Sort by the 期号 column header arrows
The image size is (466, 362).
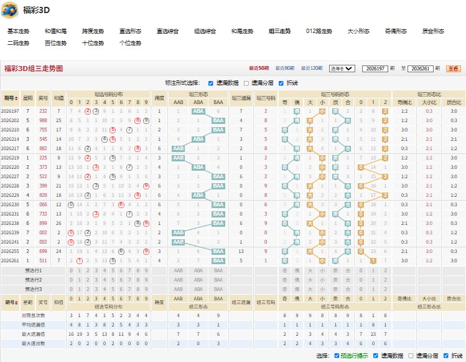click(x=16, y=98)
